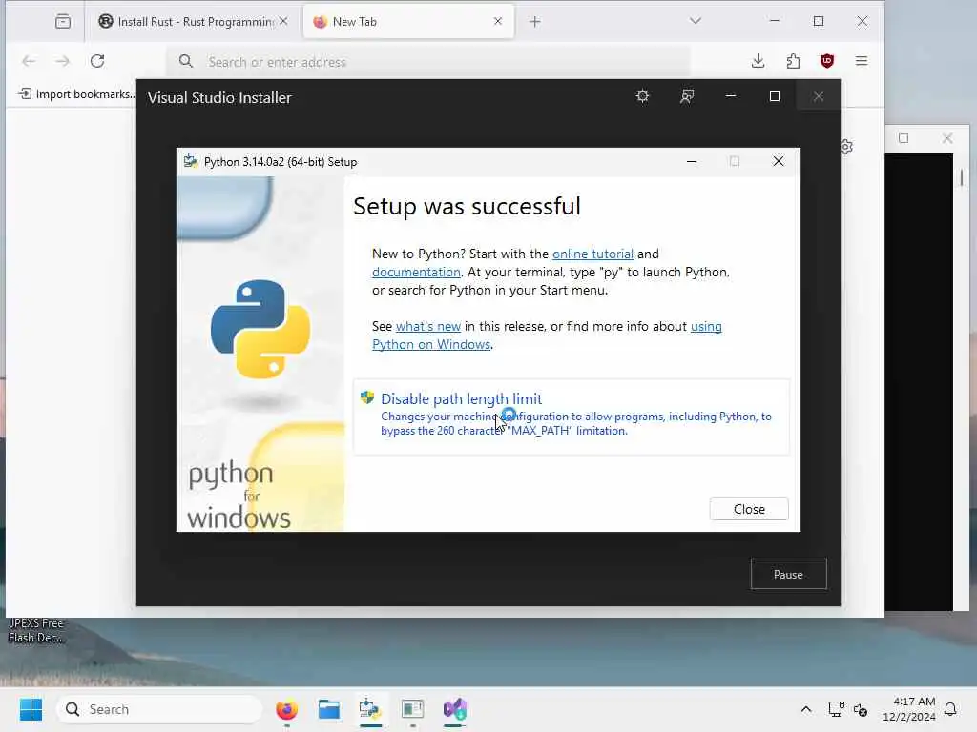Open the uBlock Origin shield icon

pyautogui.click(x=827, y=61)
